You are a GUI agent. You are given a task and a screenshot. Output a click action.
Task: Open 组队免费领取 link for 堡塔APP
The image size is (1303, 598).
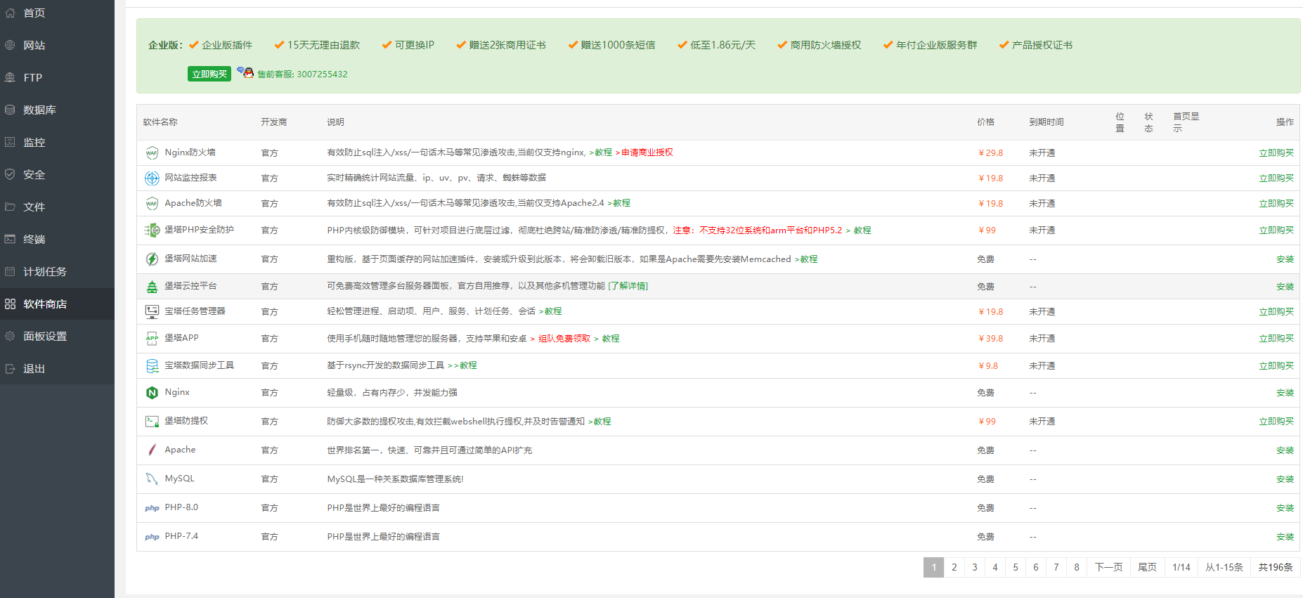click(x=564, y=339)
